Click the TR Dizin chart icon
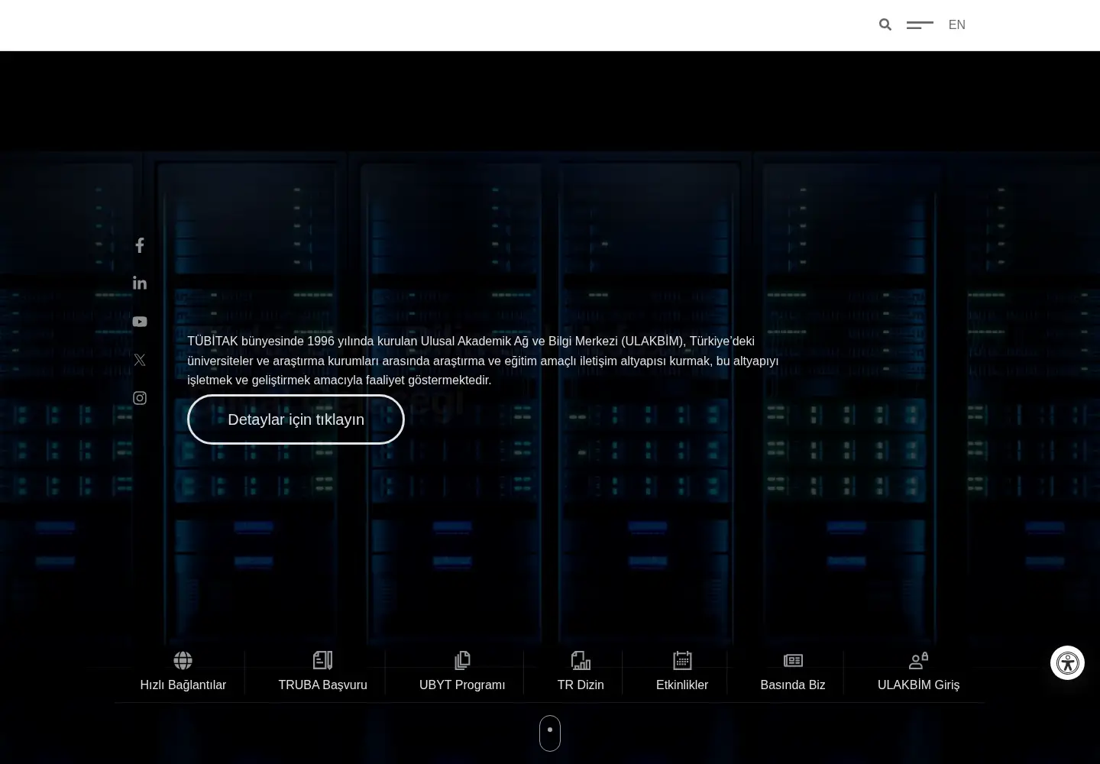The height and width of the screenshot is (764, 1100). pos(581,660)
